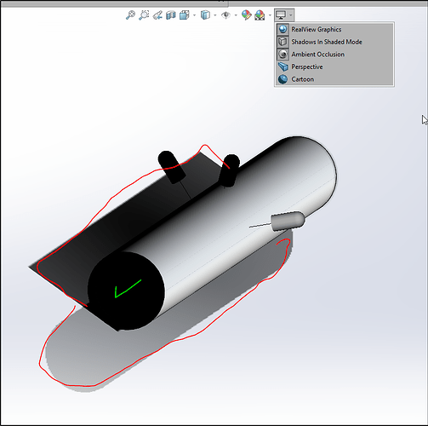The height and width of the screenshot is (426, 428).
Task: Click the Previous View icon
Action: click(x=157, y=15)
